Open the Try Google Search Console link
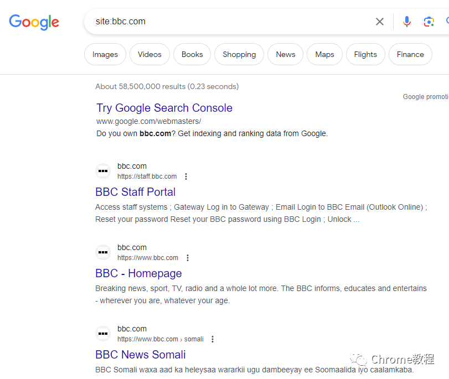449x379 pixels. click(x=164, y=108)
